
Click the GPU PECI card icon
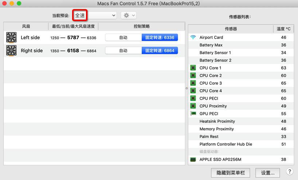193,113
